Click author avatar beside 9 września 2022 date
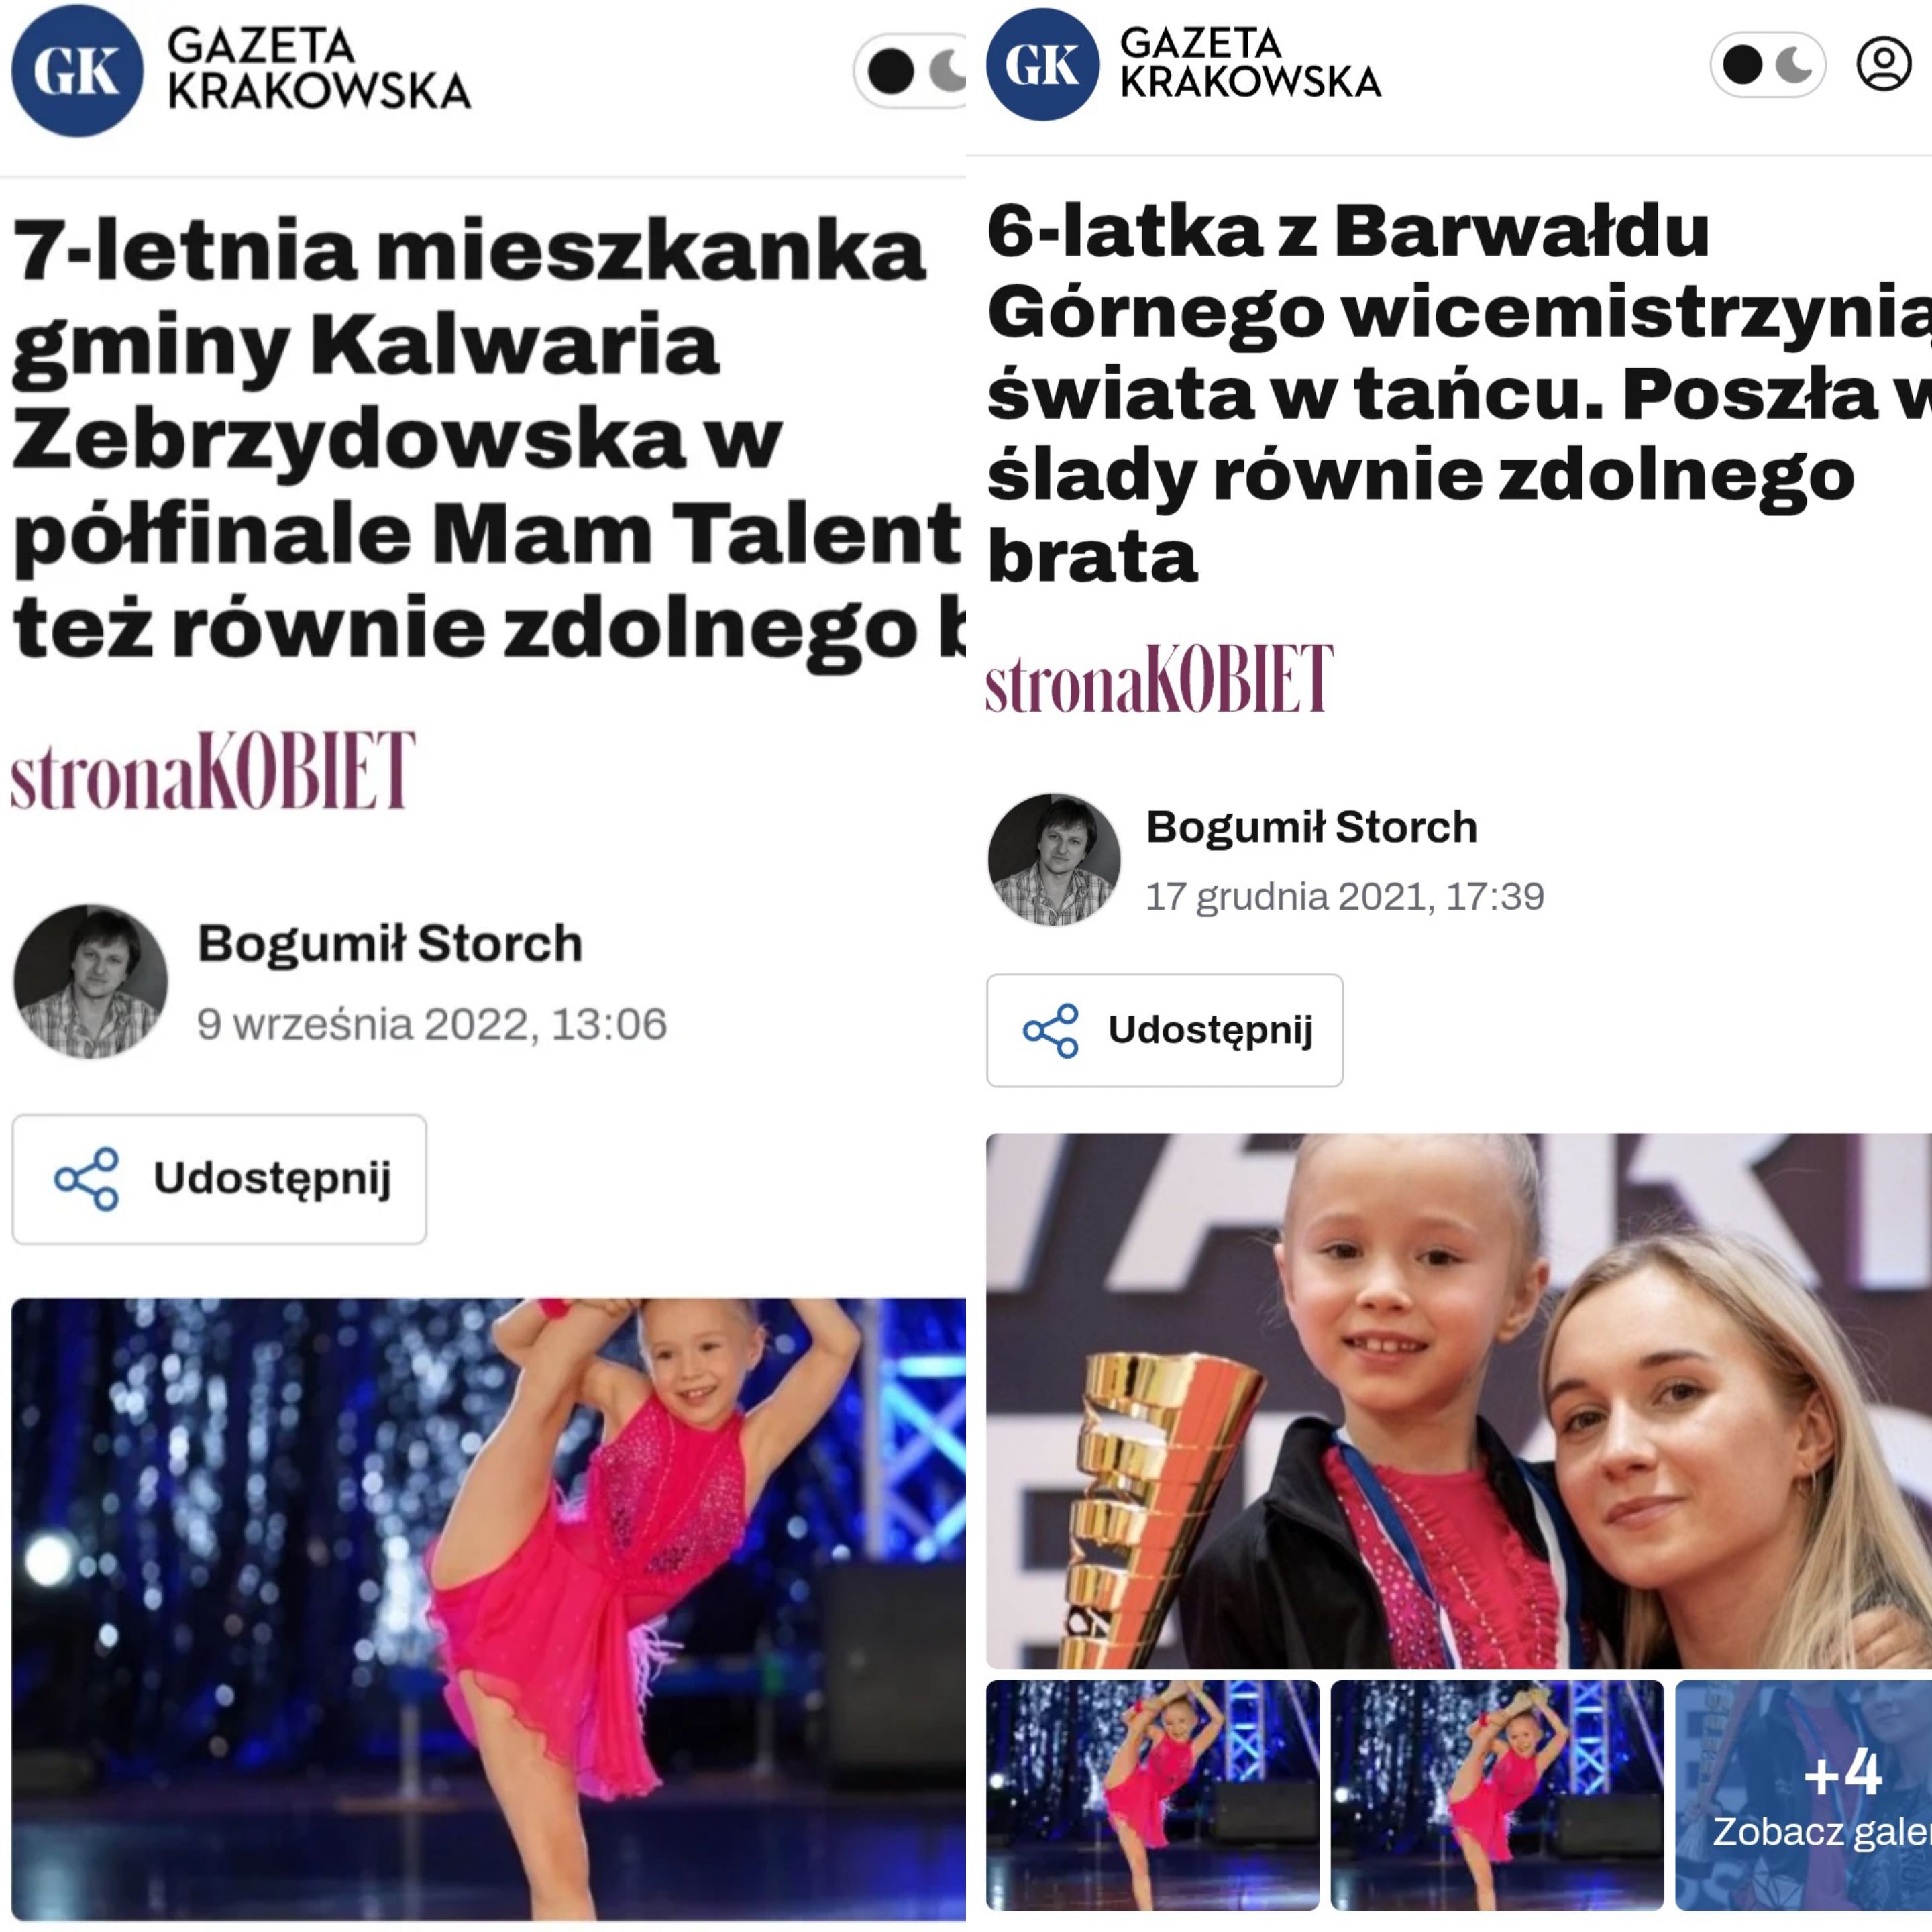1932x1932 pixels. 91,982
